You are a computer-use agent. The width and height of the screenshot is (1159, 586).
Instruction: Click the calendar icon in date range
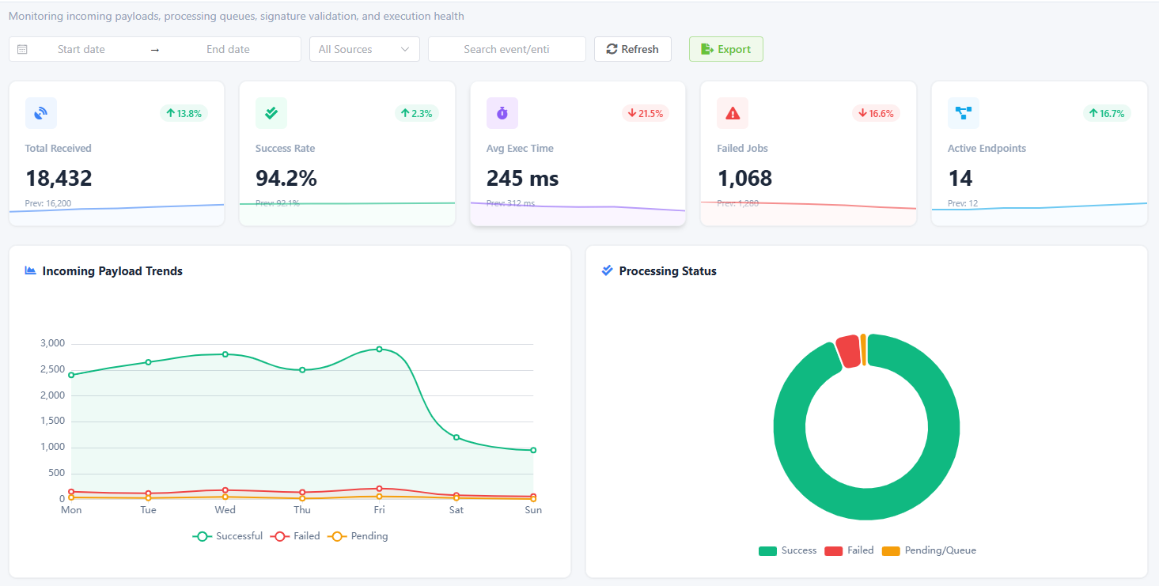22,49
